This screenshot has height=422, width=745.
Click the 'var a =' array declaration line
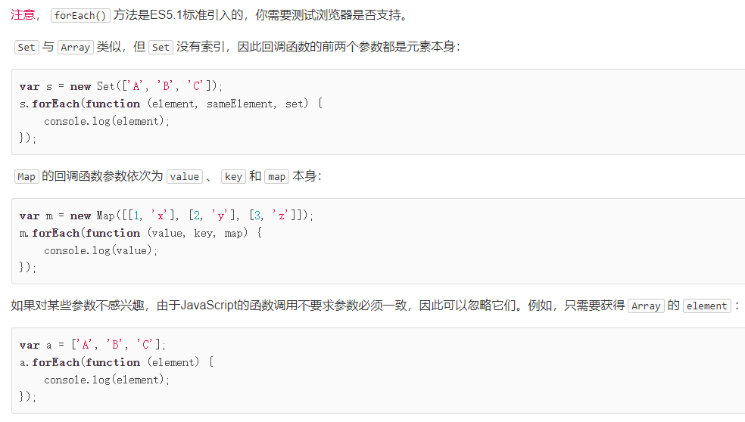click(x=92, y=345)
